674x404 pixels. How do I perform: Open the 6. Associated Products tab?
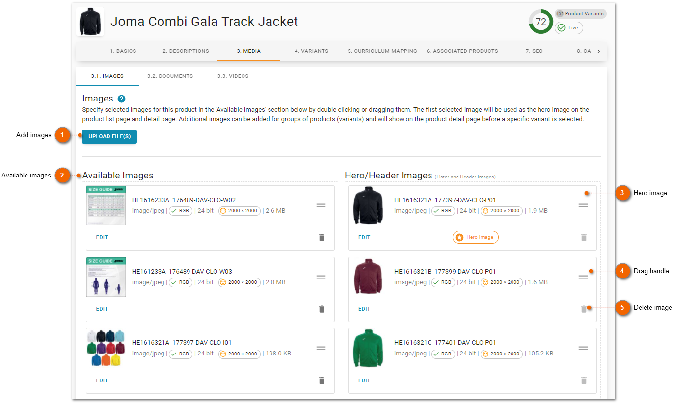462,51
